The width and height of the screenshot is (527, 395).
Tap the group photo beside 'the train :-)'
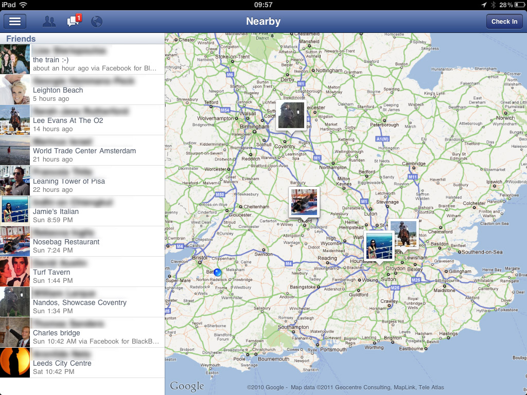click(15, 60)
